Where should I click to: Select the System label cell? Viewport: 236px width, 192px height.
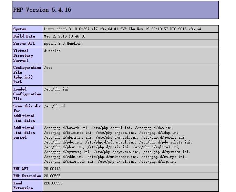28,29
